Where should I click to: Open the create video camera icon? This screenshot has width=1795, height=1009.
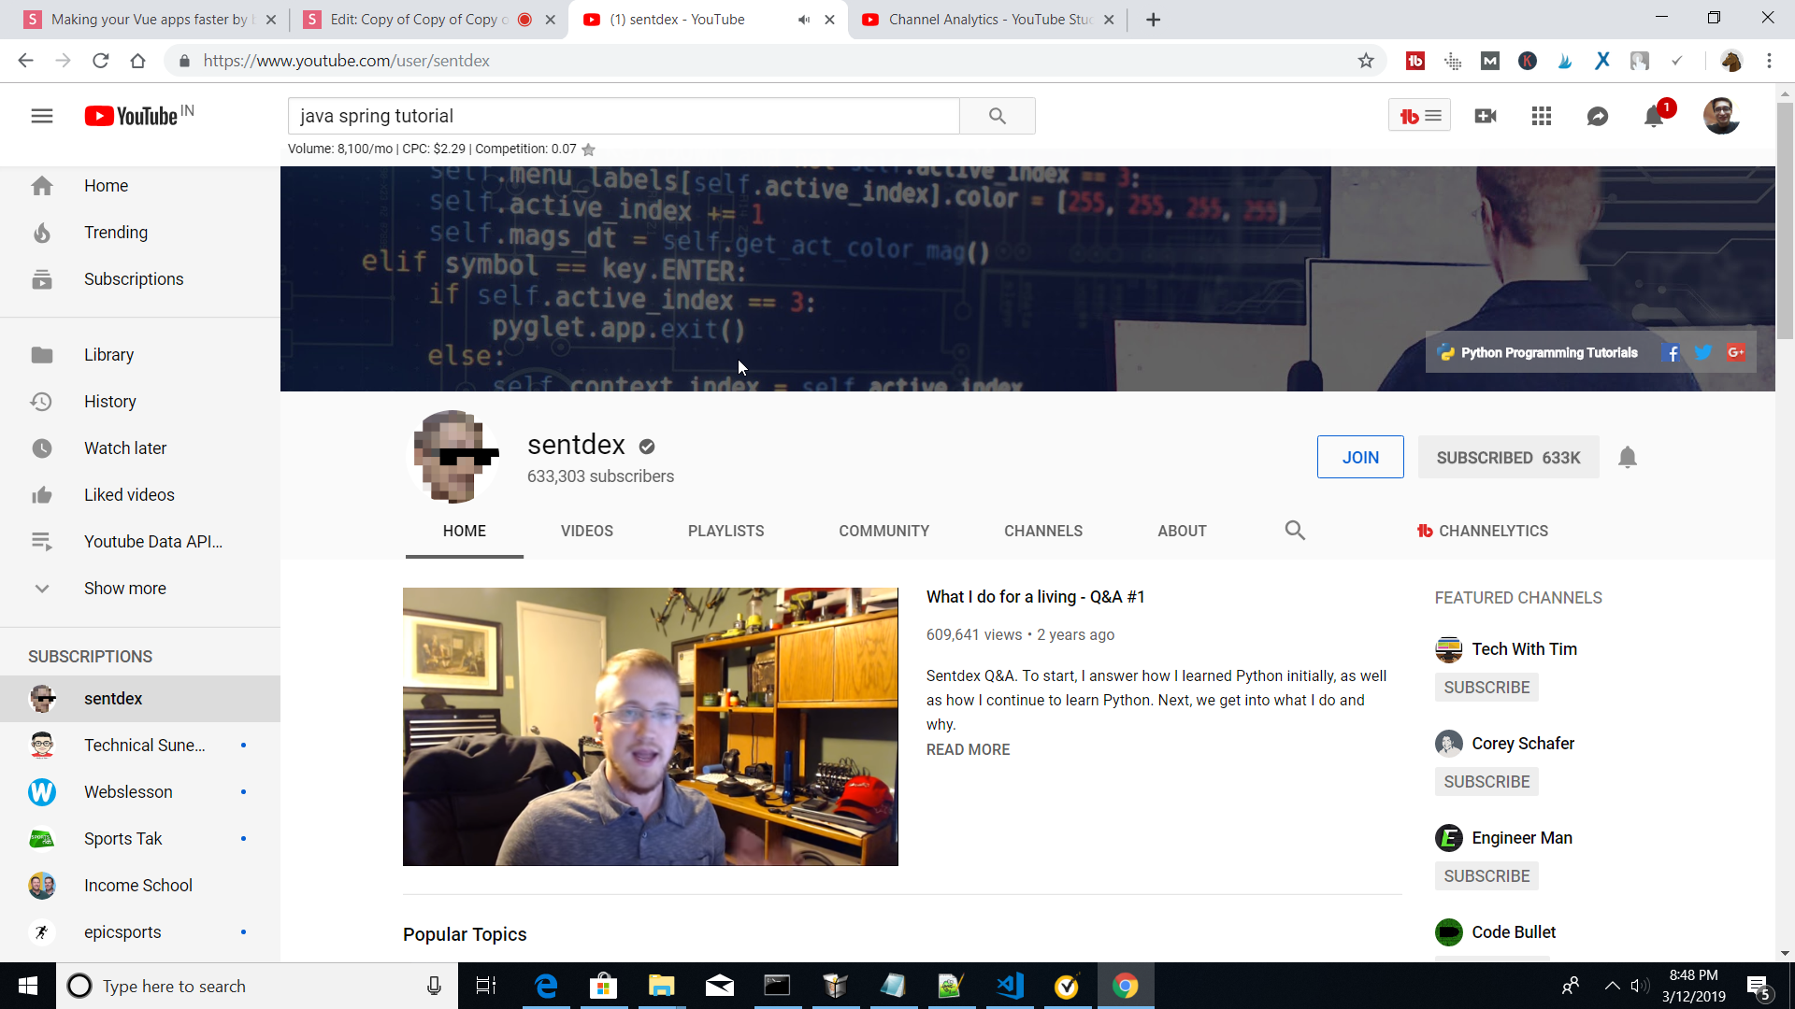1485,116
